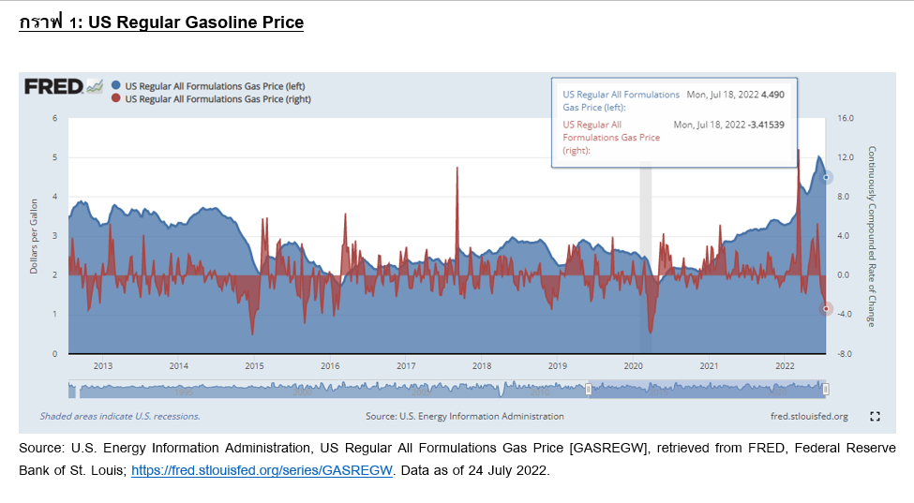Click the 2018 x-axis label

(x=482, y=365)
